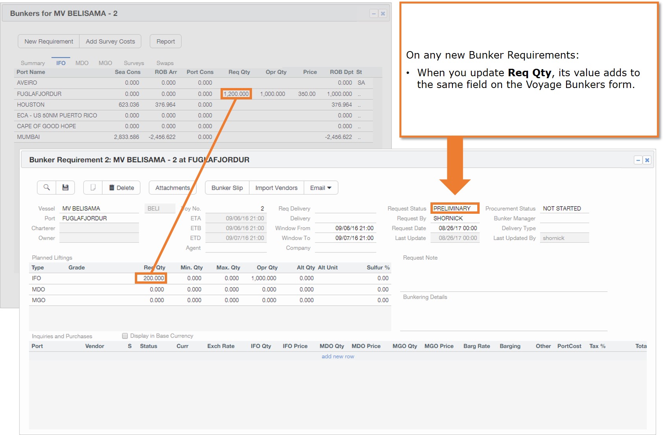The width and height of the screenshot is (664, 435).
Task: Click the IFO Req Qty 200.000 cell
Action: [x=151, y=278]
